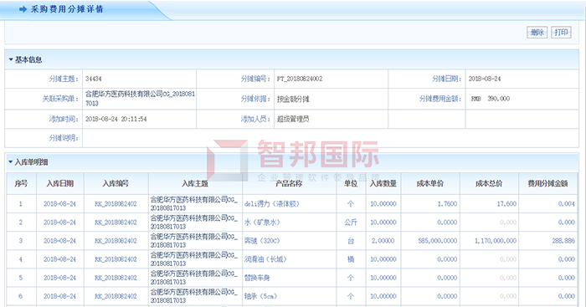The height and width of the screenshot is (307, 586).
Task: Click 分摊主题 value 34434
Action: click(x=94, y=79)
